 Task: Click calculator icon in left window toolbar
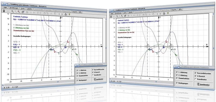coord(4,11)
